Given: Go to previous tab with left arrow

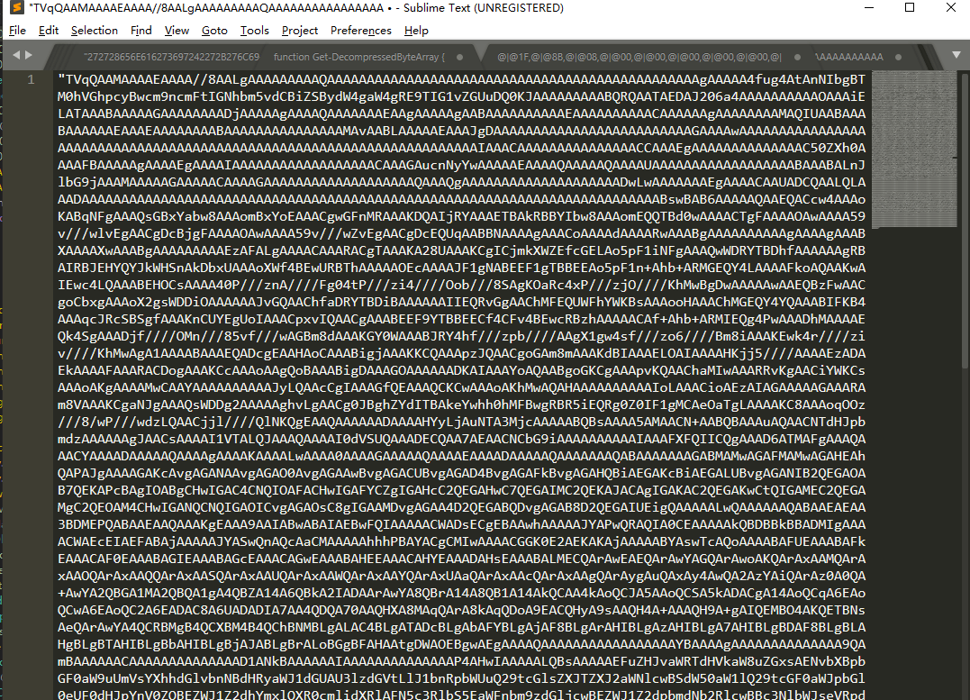Looking at the screenshot, I should coord(16,55).
